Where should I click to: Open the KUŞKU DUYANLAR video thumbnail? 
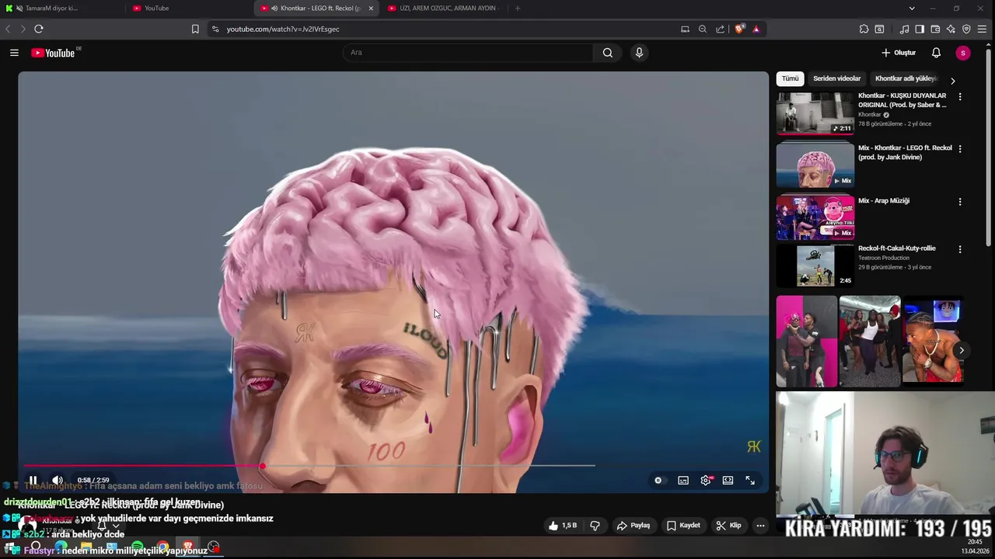tap(815, 113)
